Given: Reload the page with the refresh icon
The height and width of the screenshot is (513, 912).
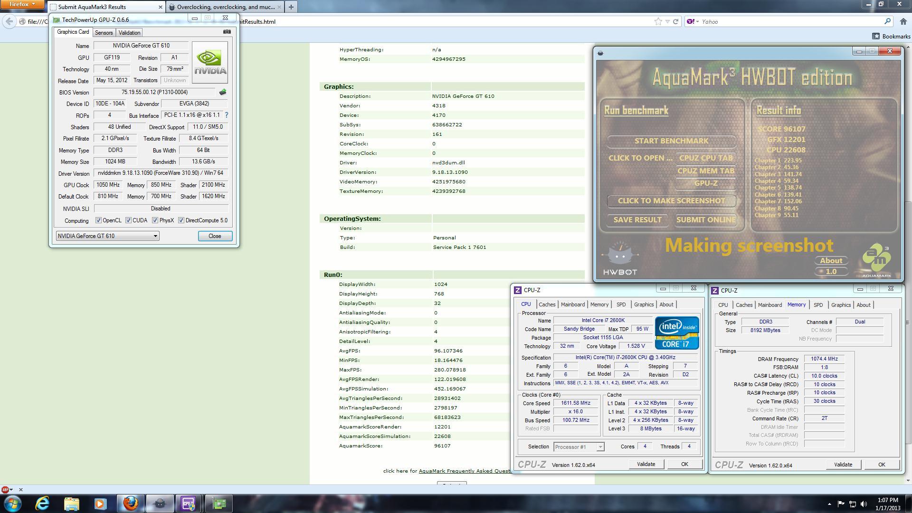Looking at the screenshot, I should [675, 21].
